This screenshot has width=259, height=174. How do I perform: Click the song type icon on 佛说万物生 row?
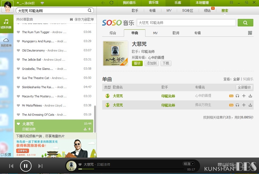(x=108, y=105)
